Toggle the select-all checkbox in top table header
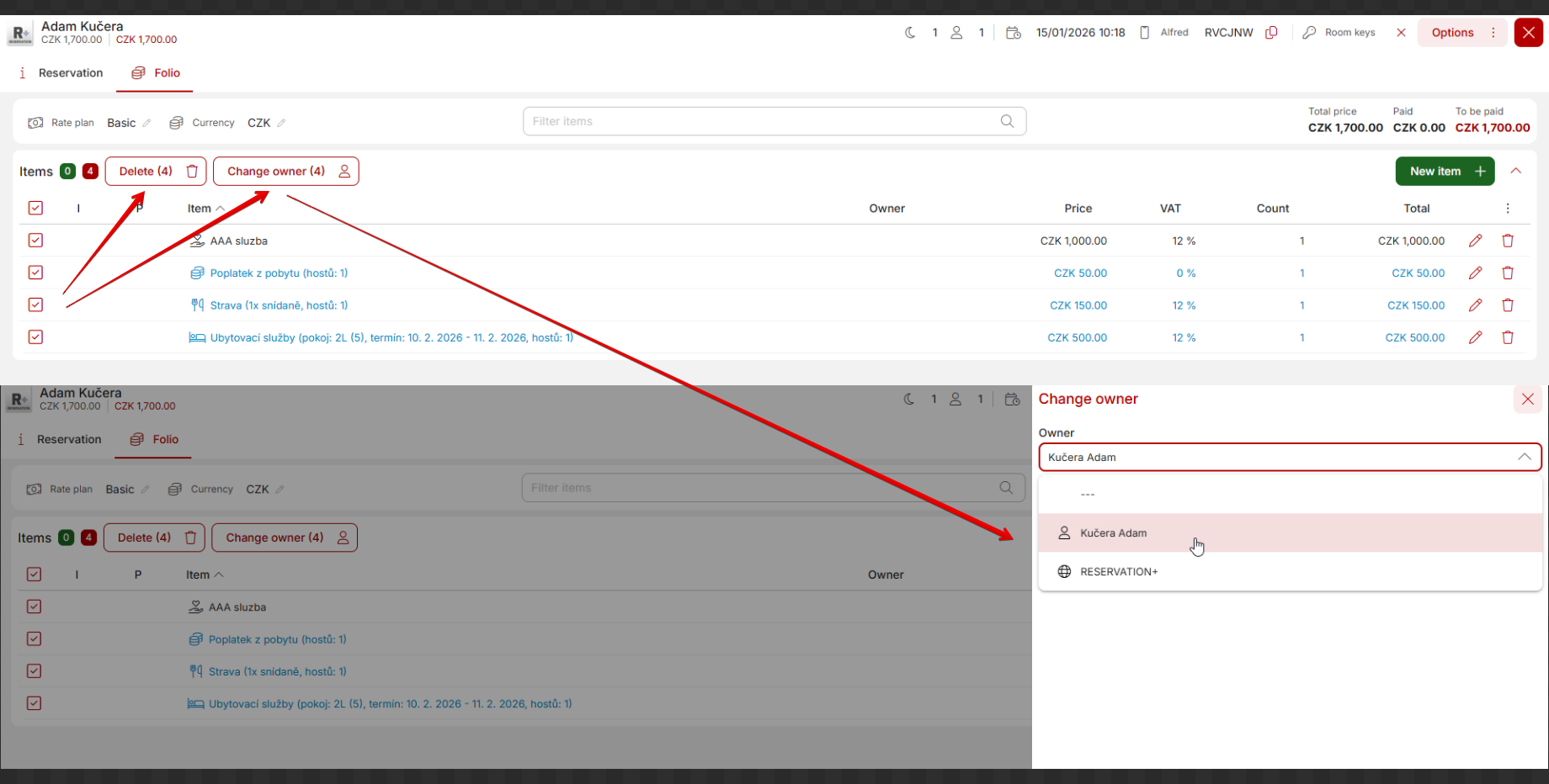 (x=35, y=208)
